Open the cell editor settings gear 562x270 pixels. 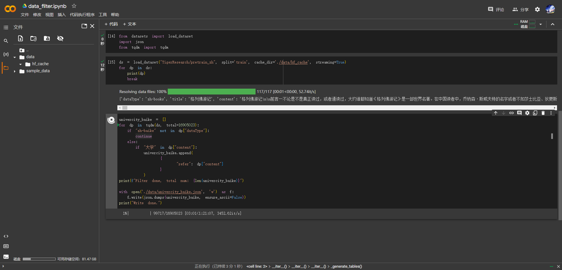point(527,113)
